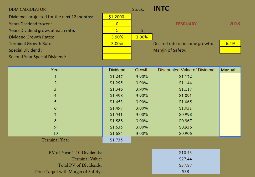The width and height of the screenshot is (255, 177).
Task: Select discounted value $0.998 for year 7
Action: pos(185,114)
